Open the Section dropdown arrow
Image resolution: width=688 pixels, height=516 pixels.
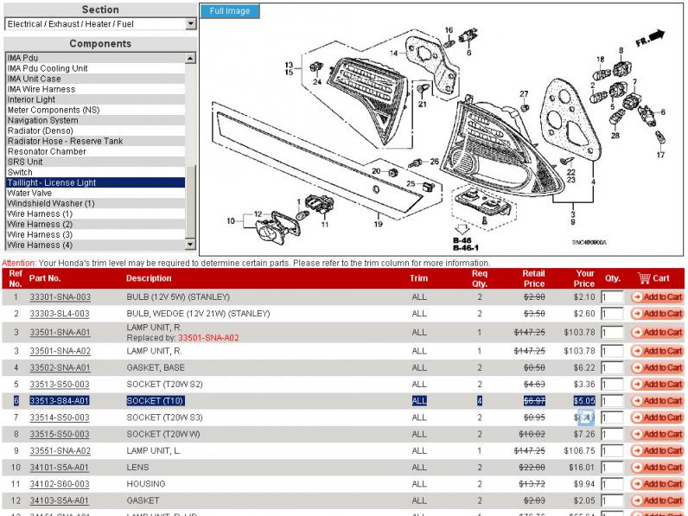(x=190, y=24)
